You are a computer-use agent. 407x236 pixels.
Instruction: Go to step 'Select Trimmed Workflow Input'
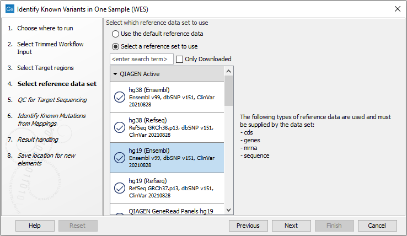point(50,48)
